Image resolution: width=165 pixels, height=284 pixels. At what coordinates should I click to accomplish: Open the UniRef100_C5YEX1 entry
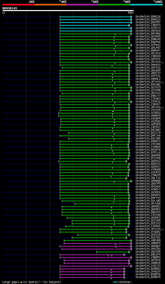coord(148,102)
